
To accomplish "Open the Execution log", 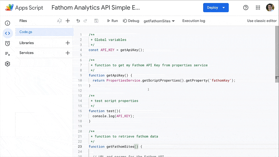I will coord(194,21).
